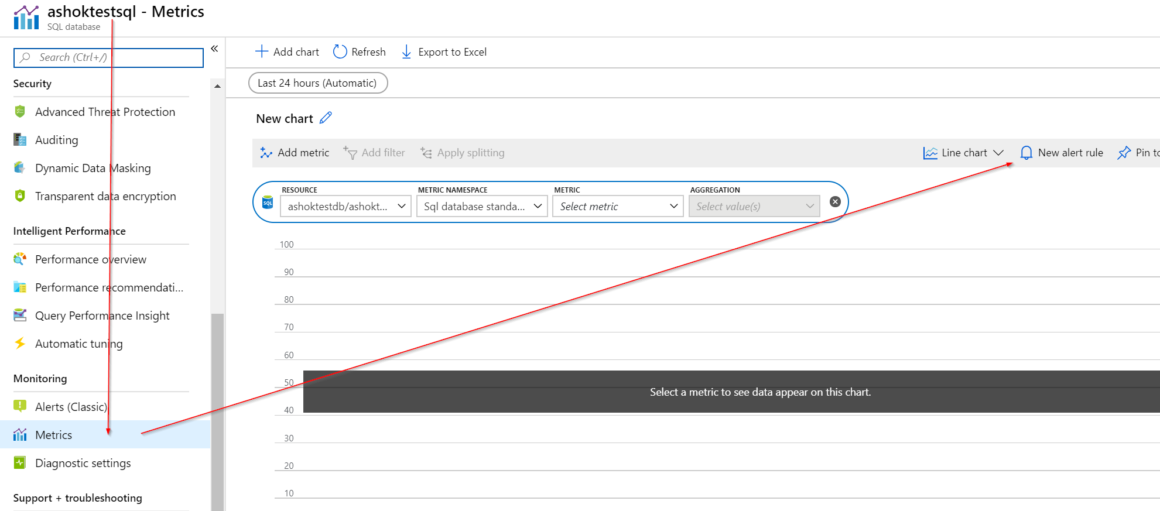
Task: Click the Refresh button label
Action: click(x=368, y=52)
